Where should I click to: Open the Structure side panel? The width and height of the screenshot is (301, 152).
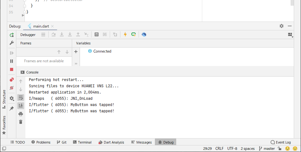(4, 99)
